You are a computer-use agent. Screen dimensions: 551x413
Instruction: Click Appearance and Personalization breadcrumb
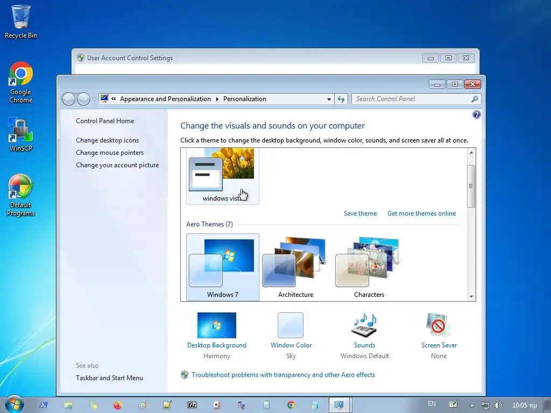(x=165, y=99)
